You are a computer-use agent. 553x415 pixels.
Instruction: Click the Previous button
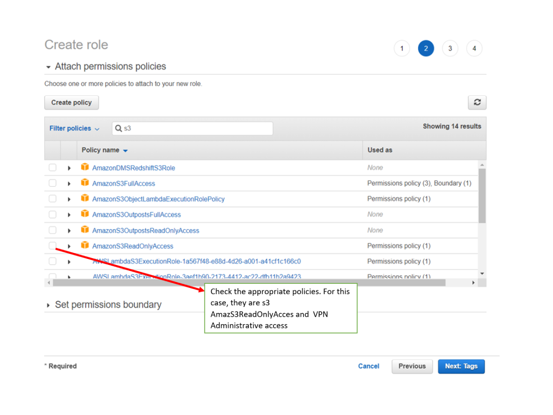coord(412,366)
